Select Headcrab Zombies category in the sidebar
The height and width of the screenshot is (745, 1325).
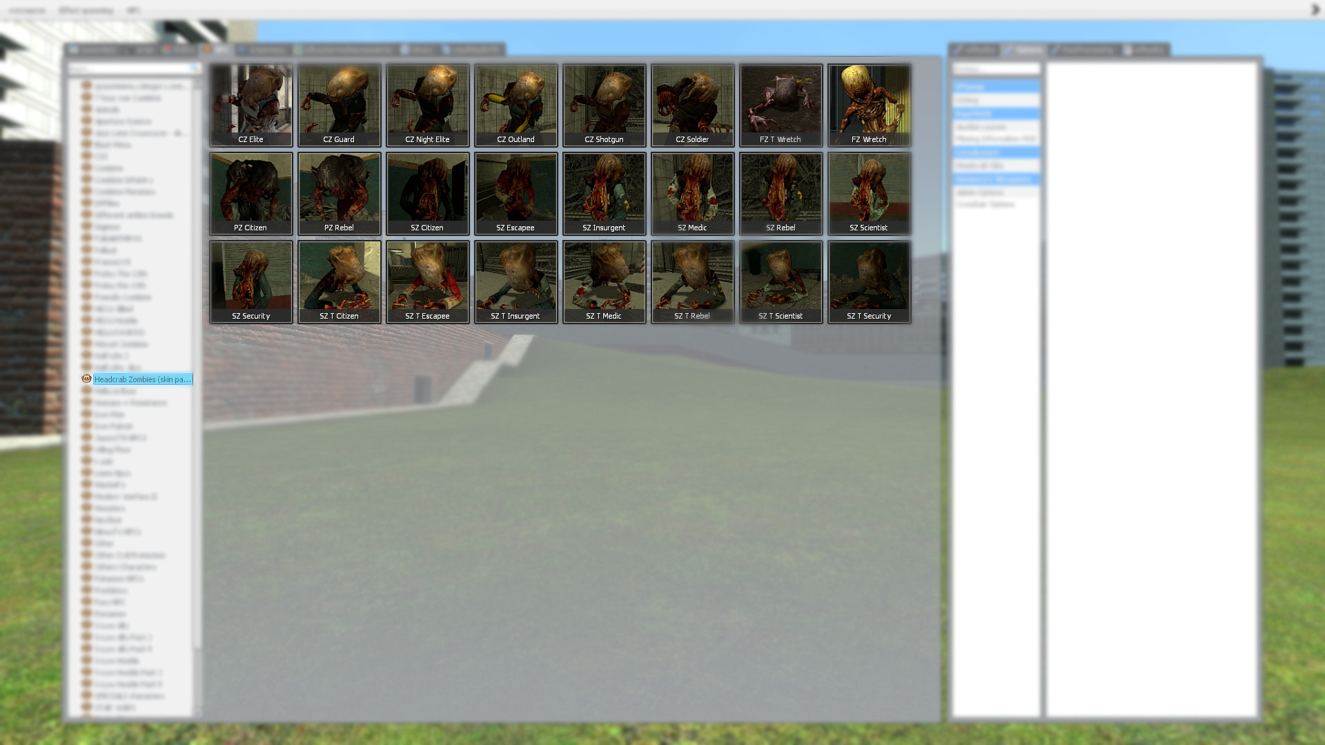[x=141, y=379]
